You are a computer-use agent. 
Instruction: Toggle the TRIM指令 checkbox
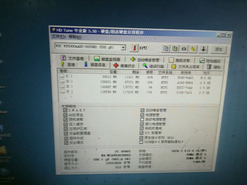tap(141, 142)
